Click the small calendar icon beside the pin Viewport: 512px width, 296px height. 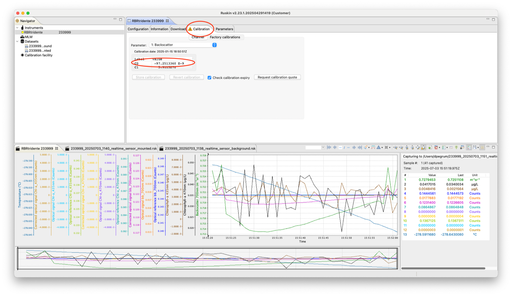click(x=451, y=148)
